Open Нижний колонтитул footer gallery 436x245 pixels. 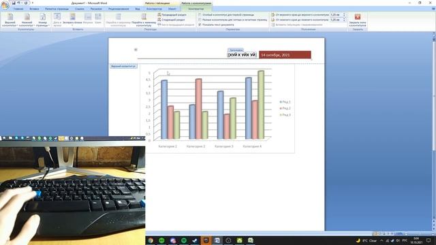tap(27, 20)
